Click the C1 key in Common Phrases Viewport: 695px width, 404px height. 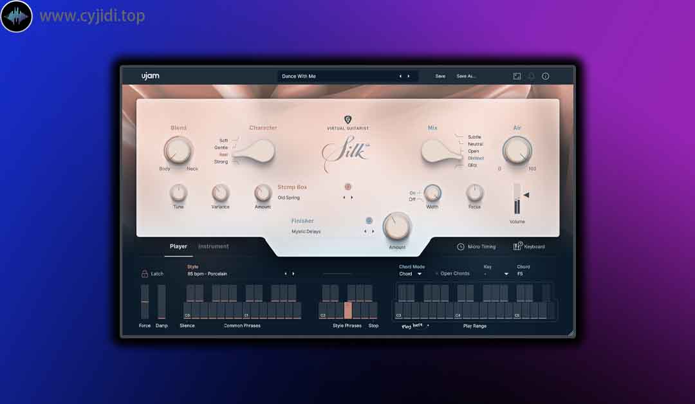point(246,311)
